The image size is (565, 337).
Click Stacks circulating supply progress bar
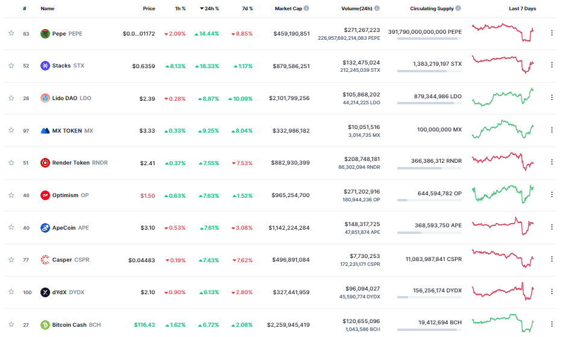click(429, 71)
